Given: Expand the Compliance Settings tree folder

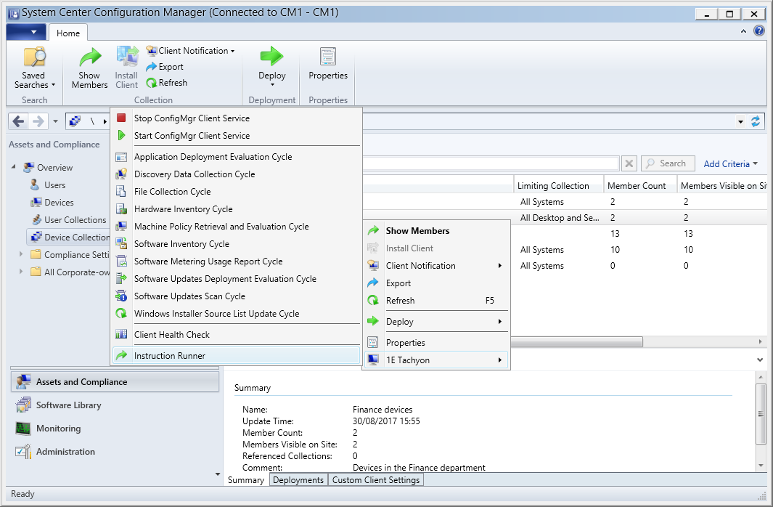Looking at the screenshot, I should 21,255.
